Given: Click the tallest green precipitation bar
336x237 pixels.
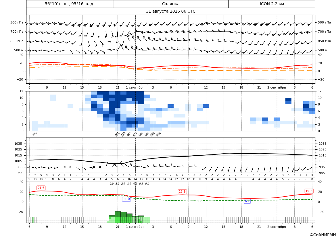Looking at the screenshot, I should (x=118, y=214).
